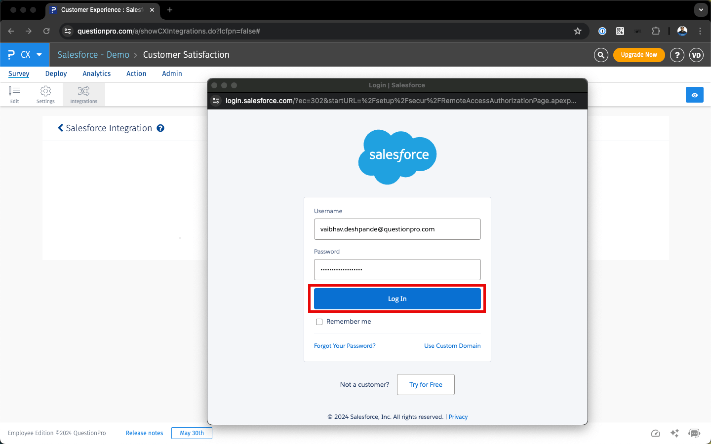Open the Analytics tab
This screenshot has width=711, height=444.
click(96, 74)
